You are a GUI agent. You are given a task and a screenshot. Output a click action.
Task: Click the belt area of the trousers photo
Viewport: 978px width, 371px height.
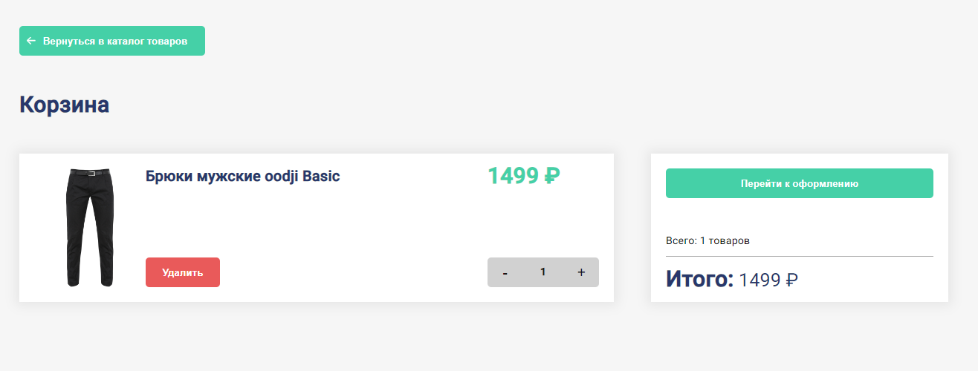click(90, 173)
